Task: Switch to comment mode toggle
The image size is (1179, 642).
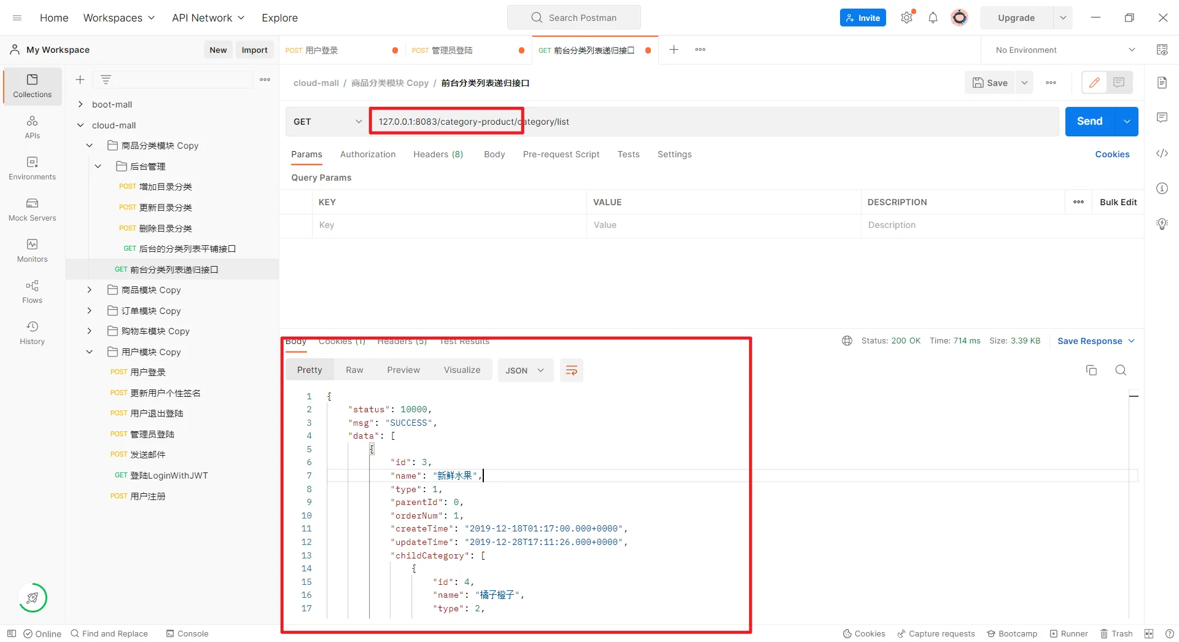Action: tap(1119, 82)
